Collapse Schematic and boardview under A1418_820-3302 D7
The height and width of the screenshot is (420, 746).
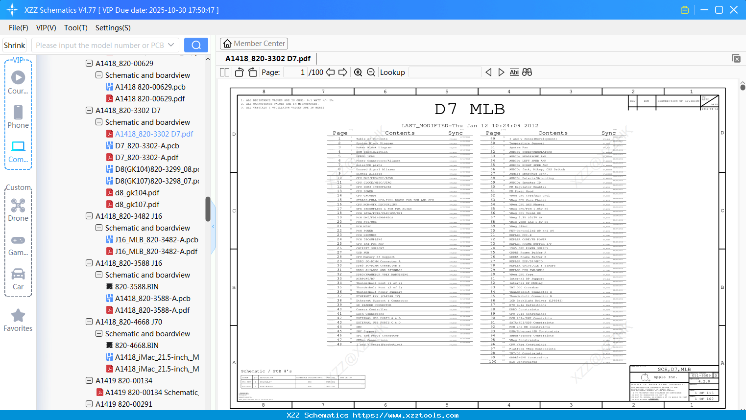[99, 122]
